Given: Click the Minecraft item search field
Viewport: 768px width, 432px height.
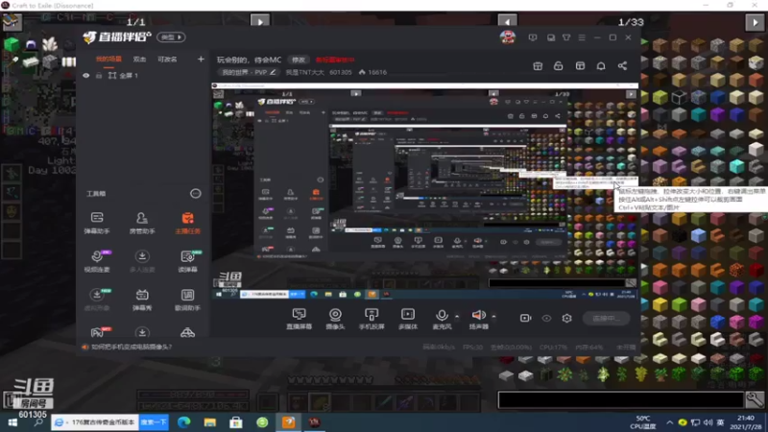Looking at the screenshot, I should click(620, 400).
